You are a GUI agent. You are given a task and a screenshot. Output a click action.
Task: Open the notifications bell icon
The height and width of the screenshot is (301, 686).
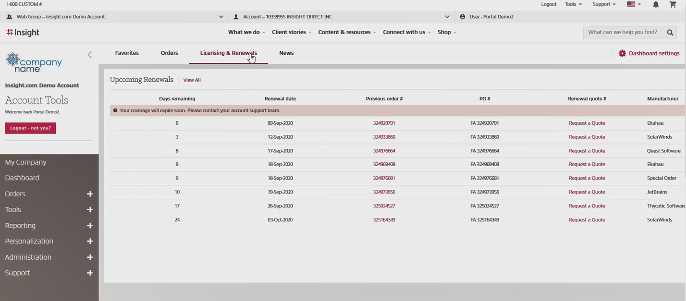click(x=656, y=4)
